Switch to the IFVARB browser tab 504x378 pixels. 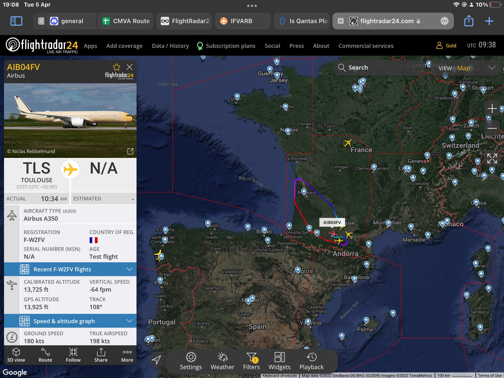coord(241,21)
